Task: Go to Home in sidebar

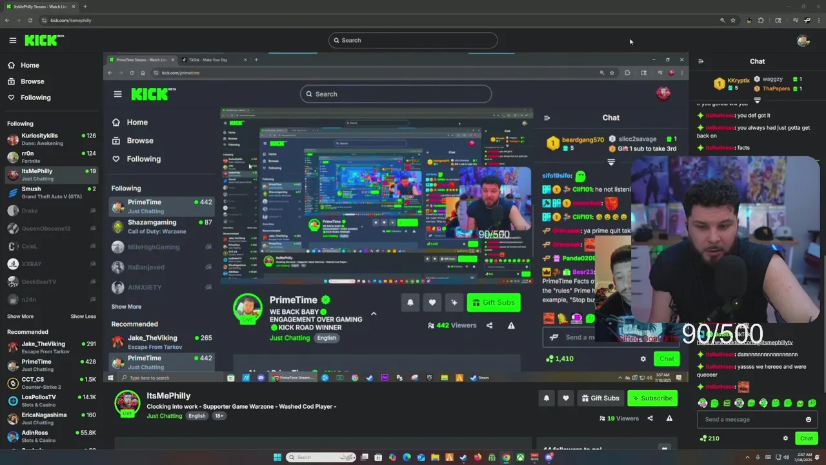Action: [x=24, y=65]
